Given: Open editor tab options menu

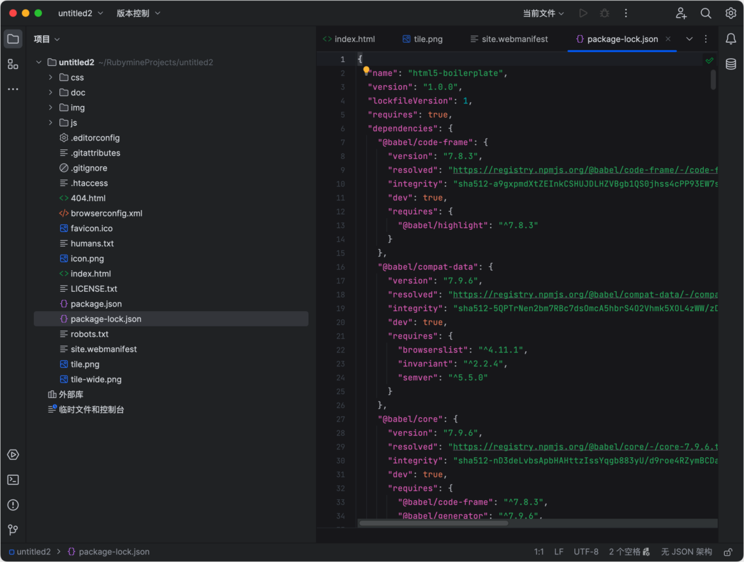Looking at the screenshot, I should (706, 39).
